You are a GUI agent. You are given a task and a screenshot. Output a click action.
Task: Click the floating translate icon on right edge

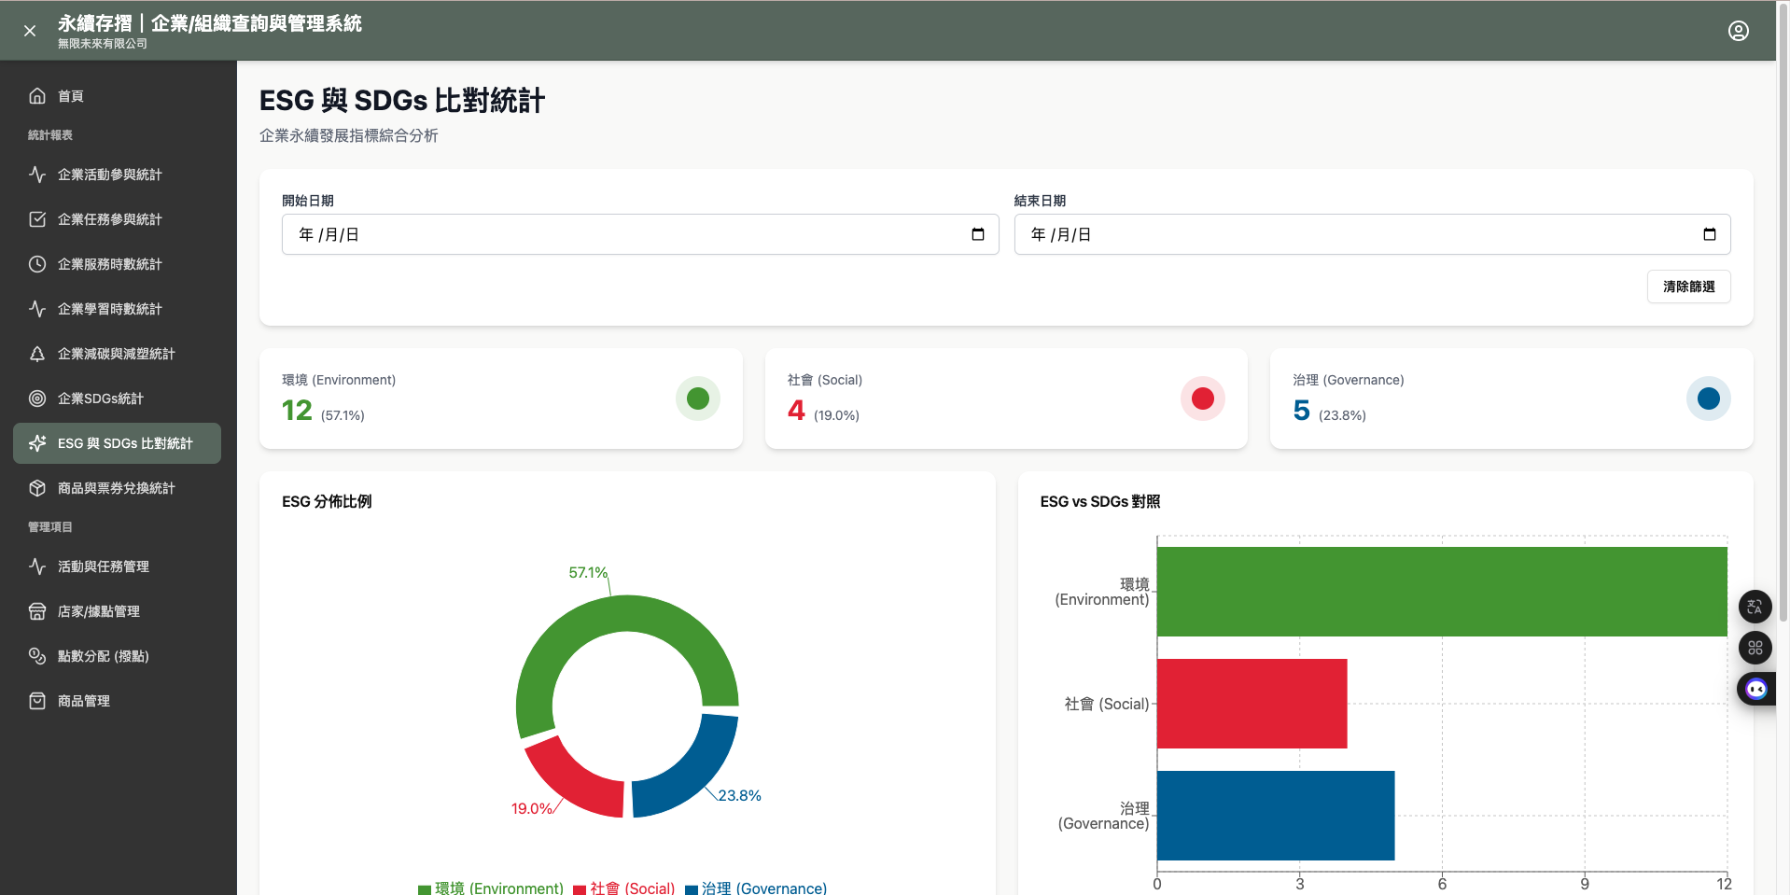[1755, 607]
